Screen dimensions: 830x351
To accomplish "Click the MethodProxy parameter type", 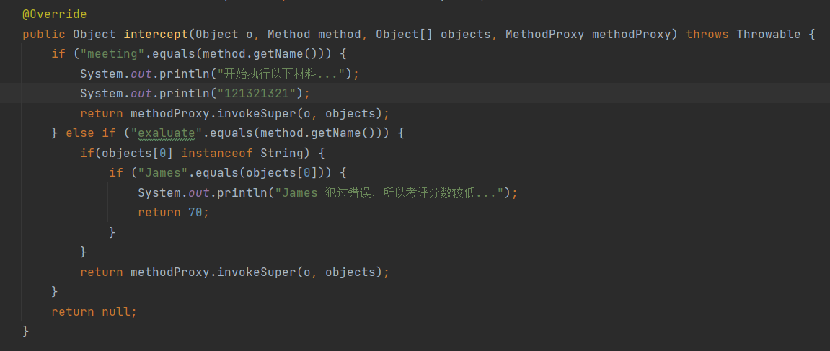I will point(544,35).
